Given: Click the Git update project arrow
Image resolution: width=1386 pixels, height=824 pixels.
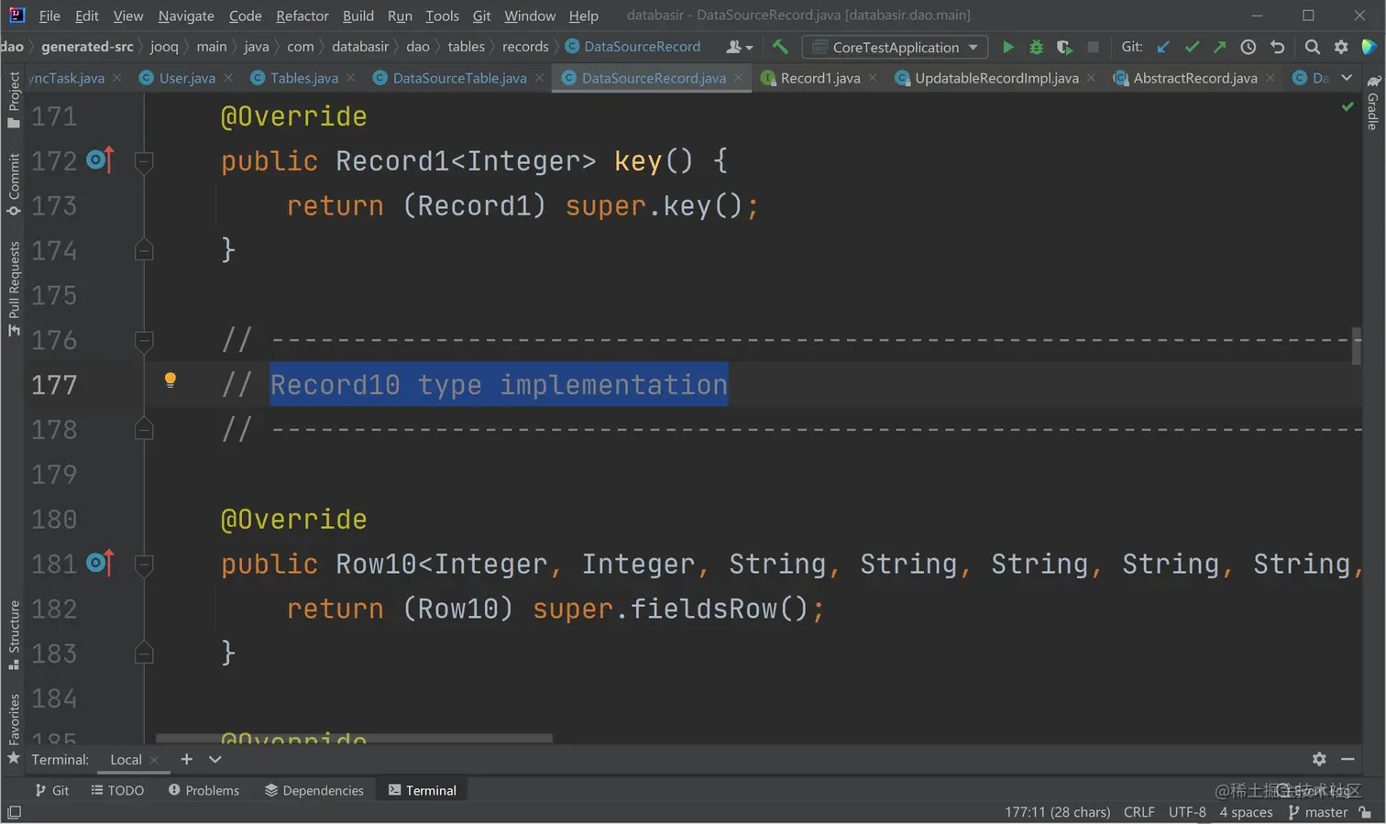Looking at the screenshot, I should [x=1163, y=47].
